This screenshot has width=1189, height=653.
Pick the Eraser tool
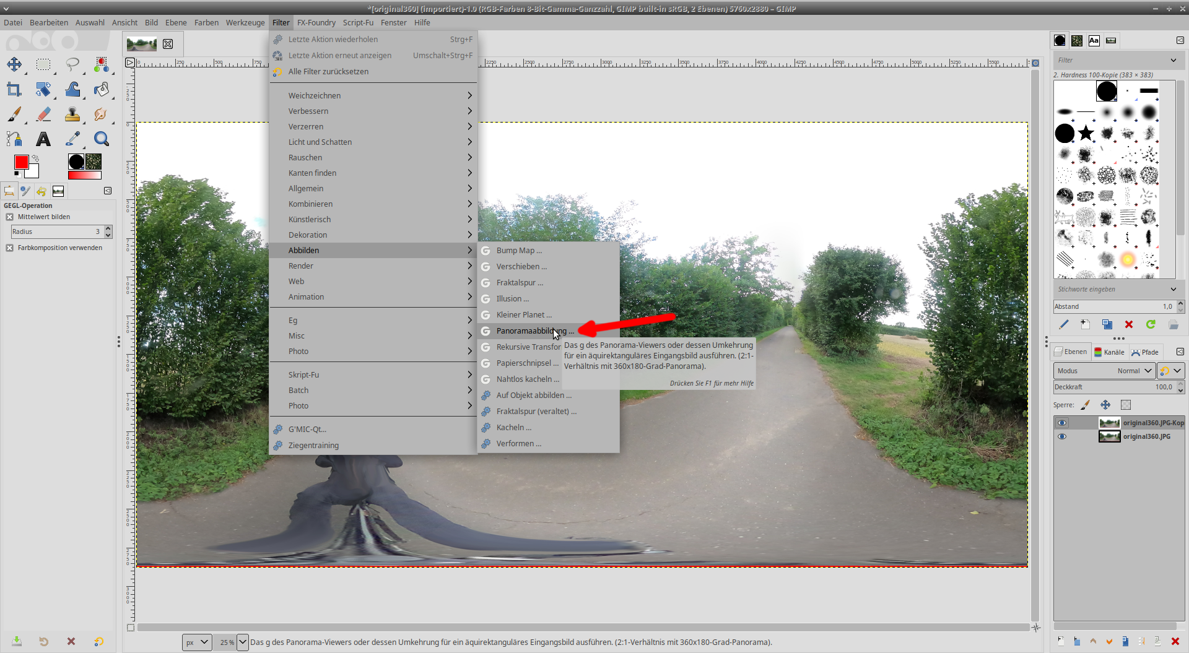pyautogui.click(x=43, y=115)
